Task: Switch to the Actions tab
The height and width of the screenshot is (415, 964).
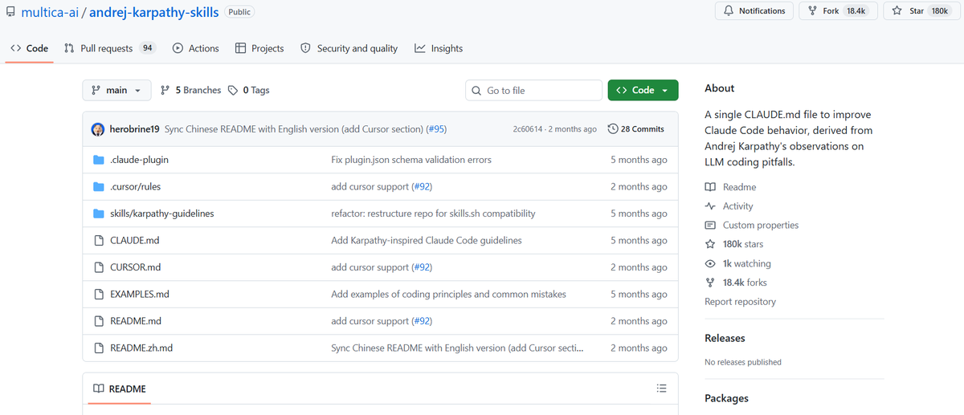Action: click(x=195, y=48)
